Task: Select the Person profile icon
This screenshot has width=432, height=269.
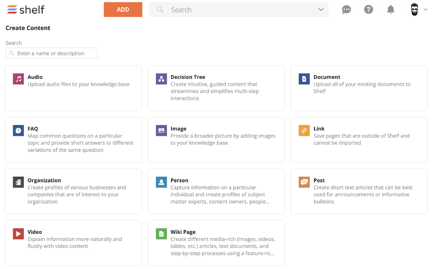Action: (161, 182)
